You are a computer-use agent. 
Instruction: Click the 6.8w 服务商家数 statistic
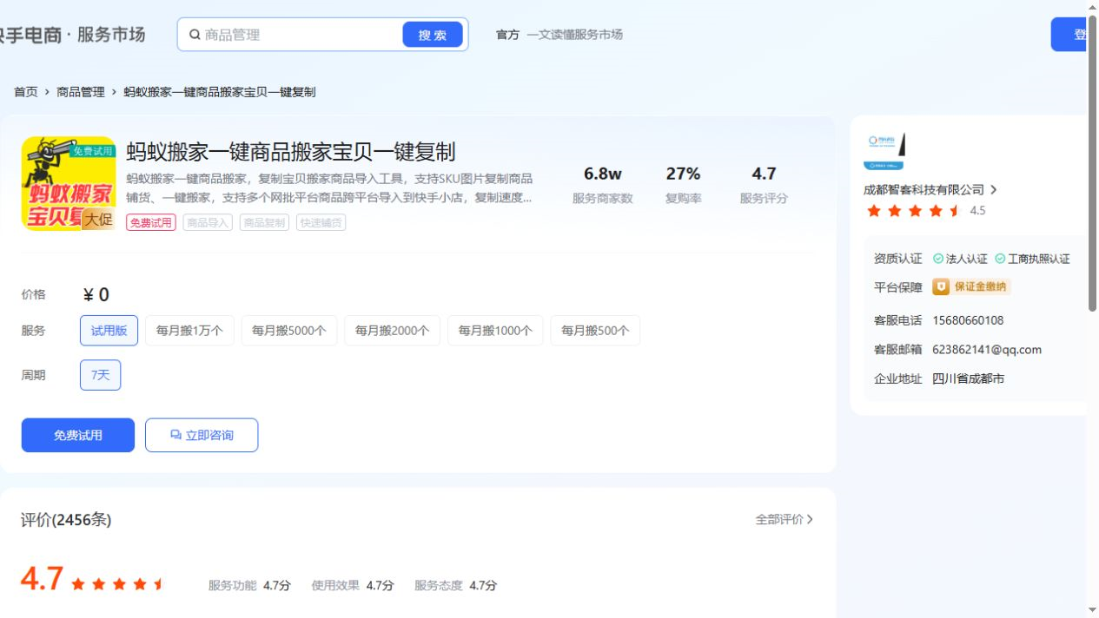point(602,185)
